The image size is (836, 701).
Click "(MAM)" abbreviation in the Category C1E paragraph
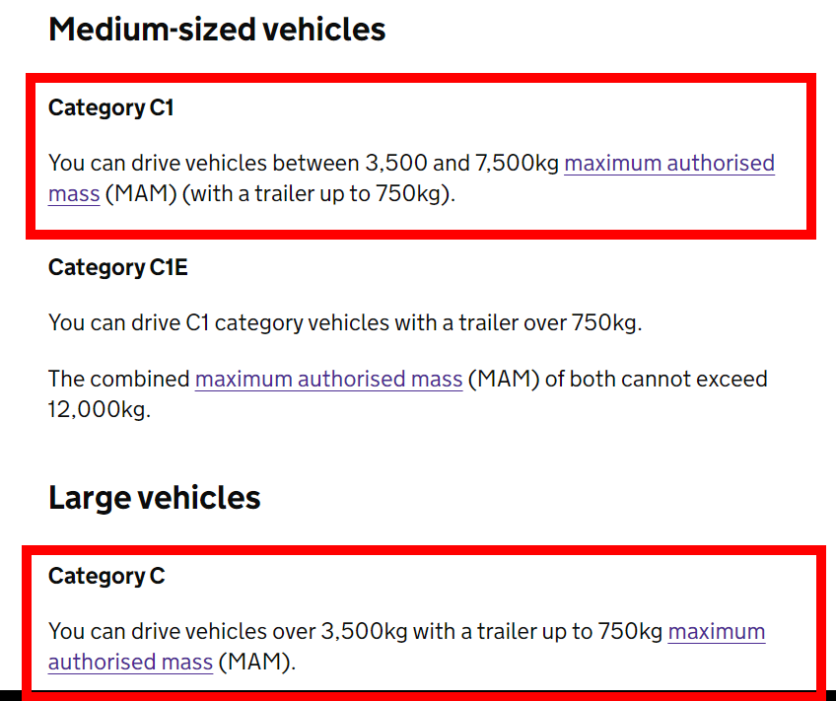point(501,379)
